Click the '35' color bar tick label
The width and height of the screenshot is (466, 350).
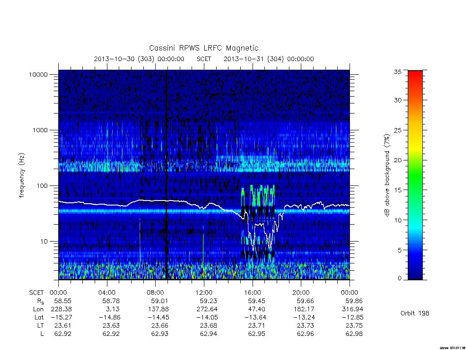[398, 72]
